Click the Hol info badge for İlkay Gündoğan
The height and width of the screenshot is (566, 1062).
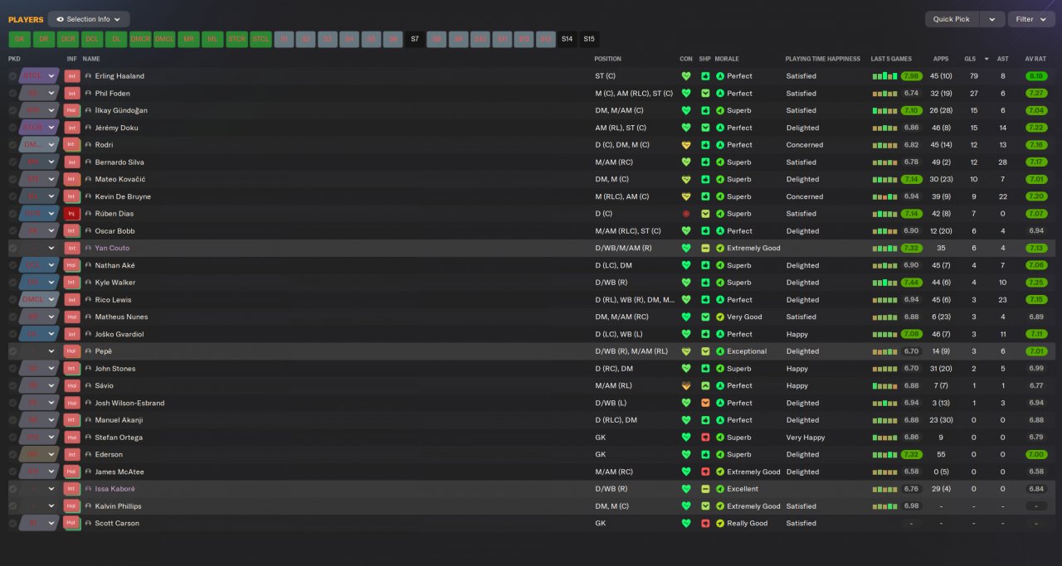click(x=72, y=111)
